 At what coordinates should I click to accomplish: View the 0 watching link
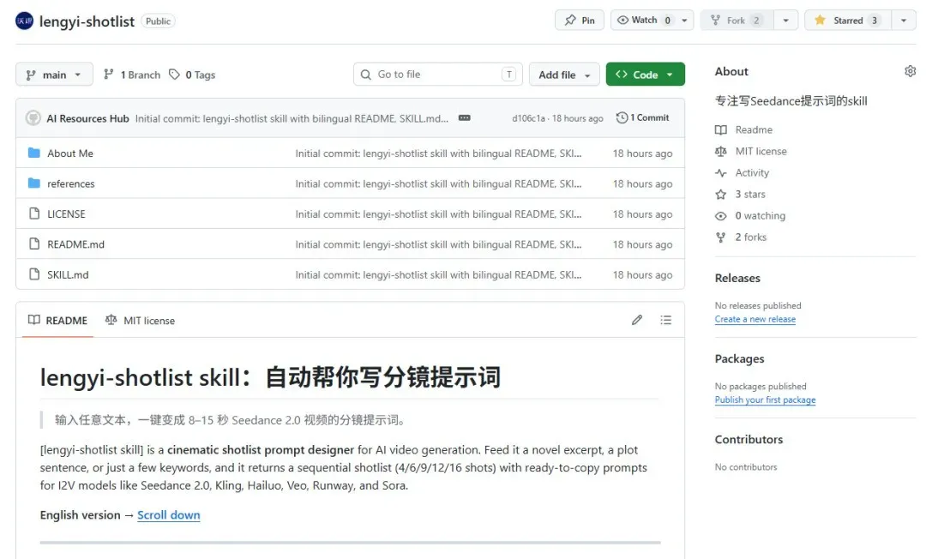tap(760, 215)
